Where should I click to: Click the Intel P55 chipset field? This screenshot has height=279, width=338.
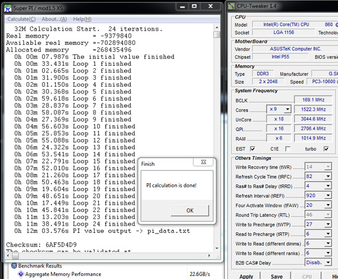pyautogui.click(x=280, y=57)
